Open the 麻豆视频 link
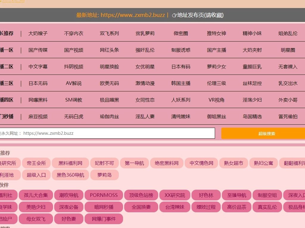 point(38,117)
